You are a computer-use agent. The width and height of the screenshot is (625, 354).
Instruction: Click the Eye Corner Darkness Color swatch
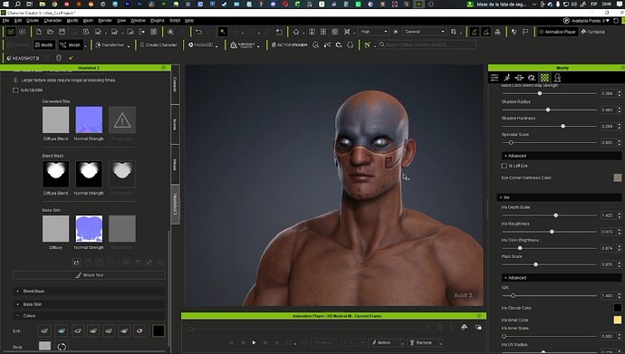618,177
